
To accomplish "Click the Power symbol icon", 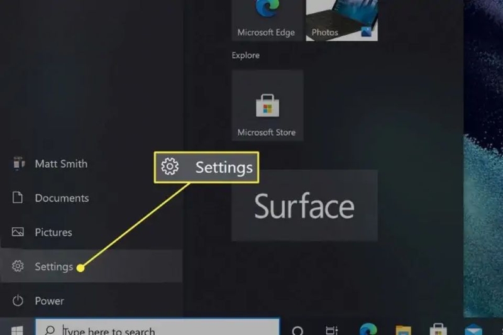I will pyautogui.click(x=18, y=300).
